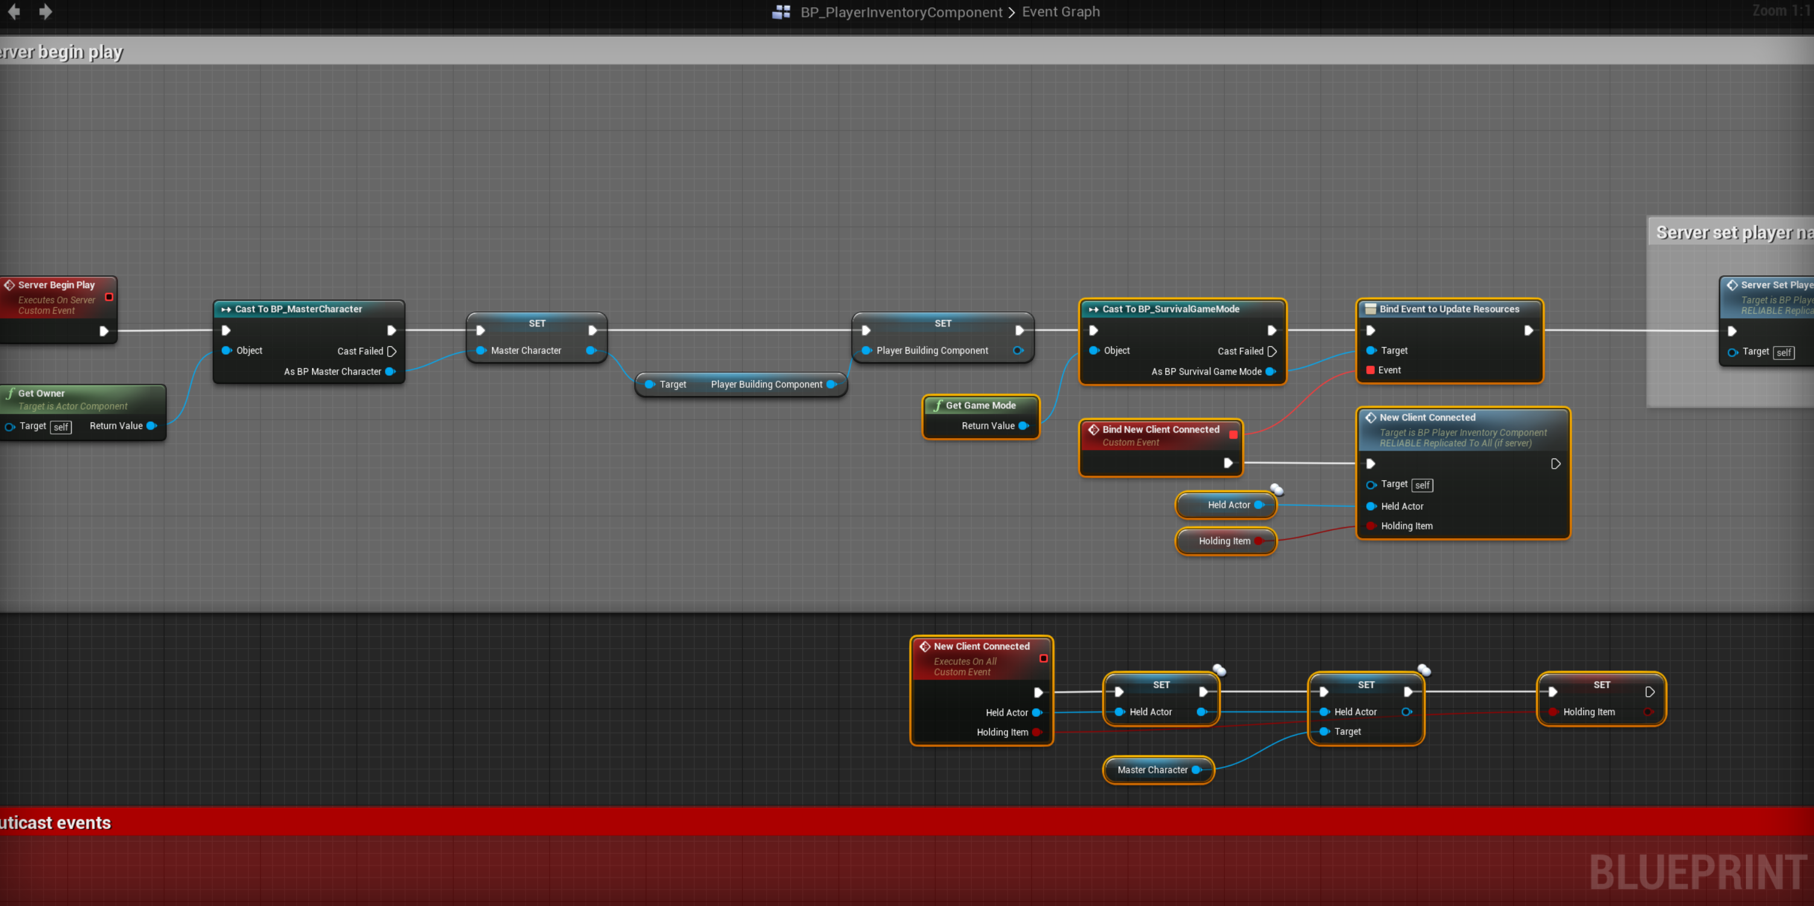Click the Cast Failed exec pin on Cast To BP_MasterCharacter
The image size is (1814, 906).
[x=392, y=351]
